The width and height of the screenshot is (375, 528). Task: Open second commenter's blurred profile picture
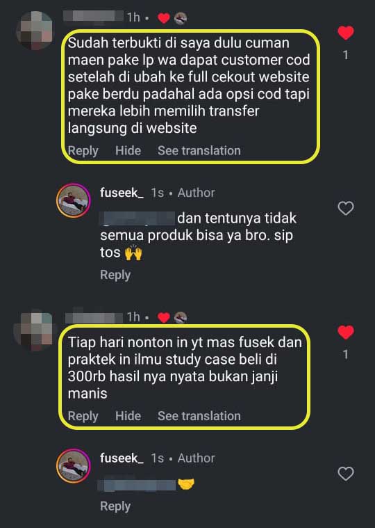coord(33,330)
